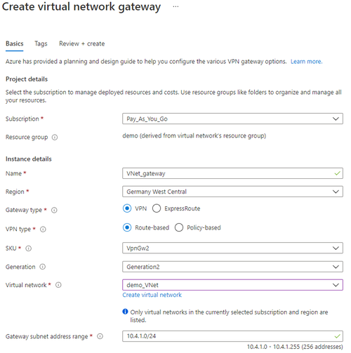Click the Virtual network info icon
This screenshot has height=353, width=351.
(58, 285)
